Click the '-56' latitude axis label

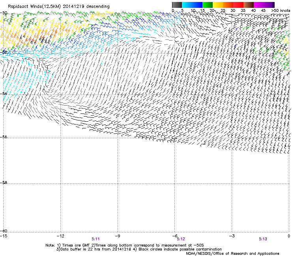point(4,137)
